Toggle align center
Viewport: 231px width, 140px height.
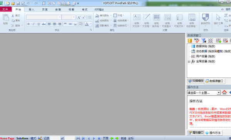pyautogui.click(x=55, y=24)
